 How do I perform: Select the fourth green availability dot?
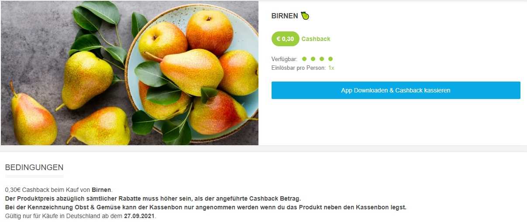[331, 59]
